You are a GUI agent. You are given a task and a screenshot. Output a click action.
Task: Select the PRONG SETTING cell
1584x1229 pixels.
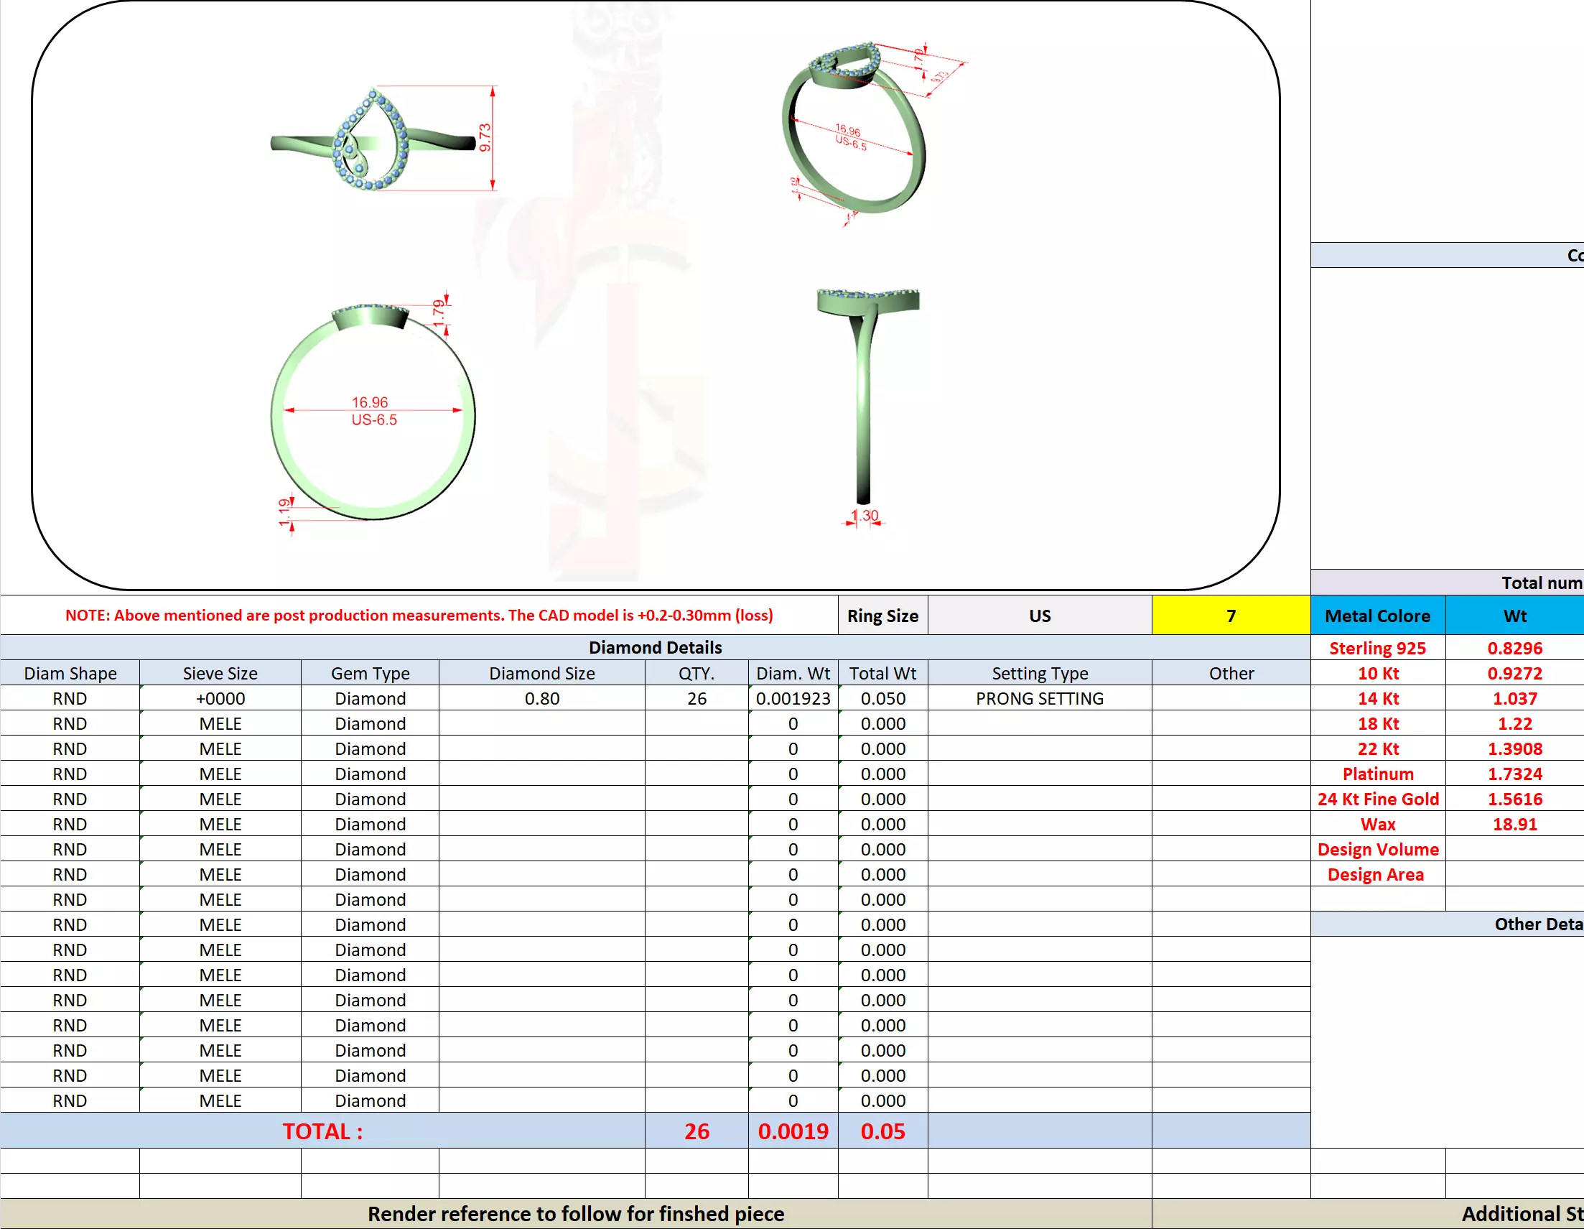point(1038,698)
